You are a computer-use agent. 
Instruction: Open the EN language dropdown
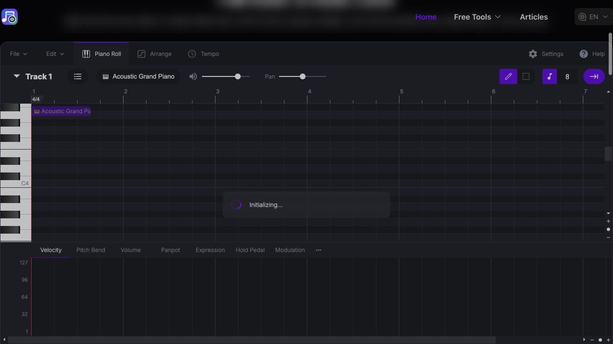pyautogui.click(x=594, y=17)
